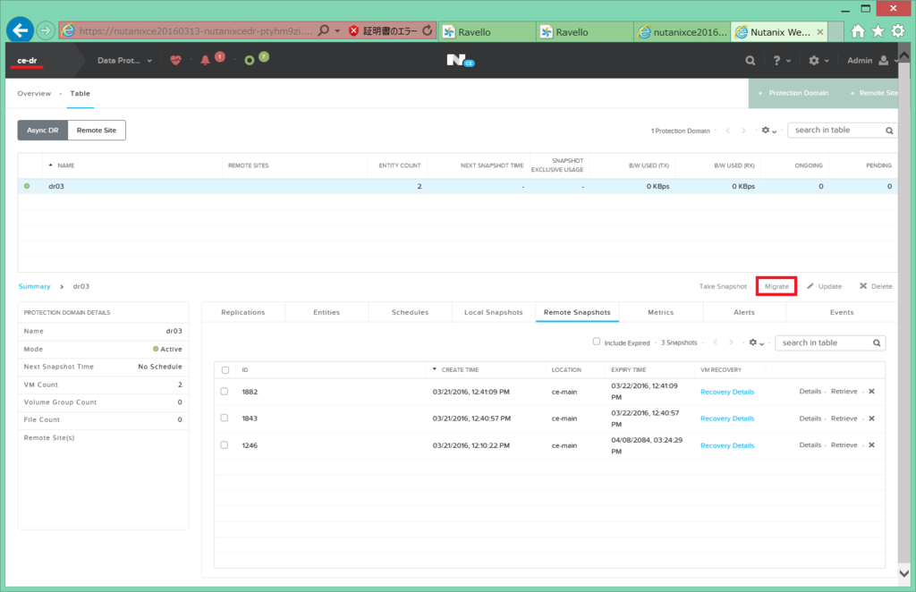Switch to first Ravello browser tab

point(486,31)
